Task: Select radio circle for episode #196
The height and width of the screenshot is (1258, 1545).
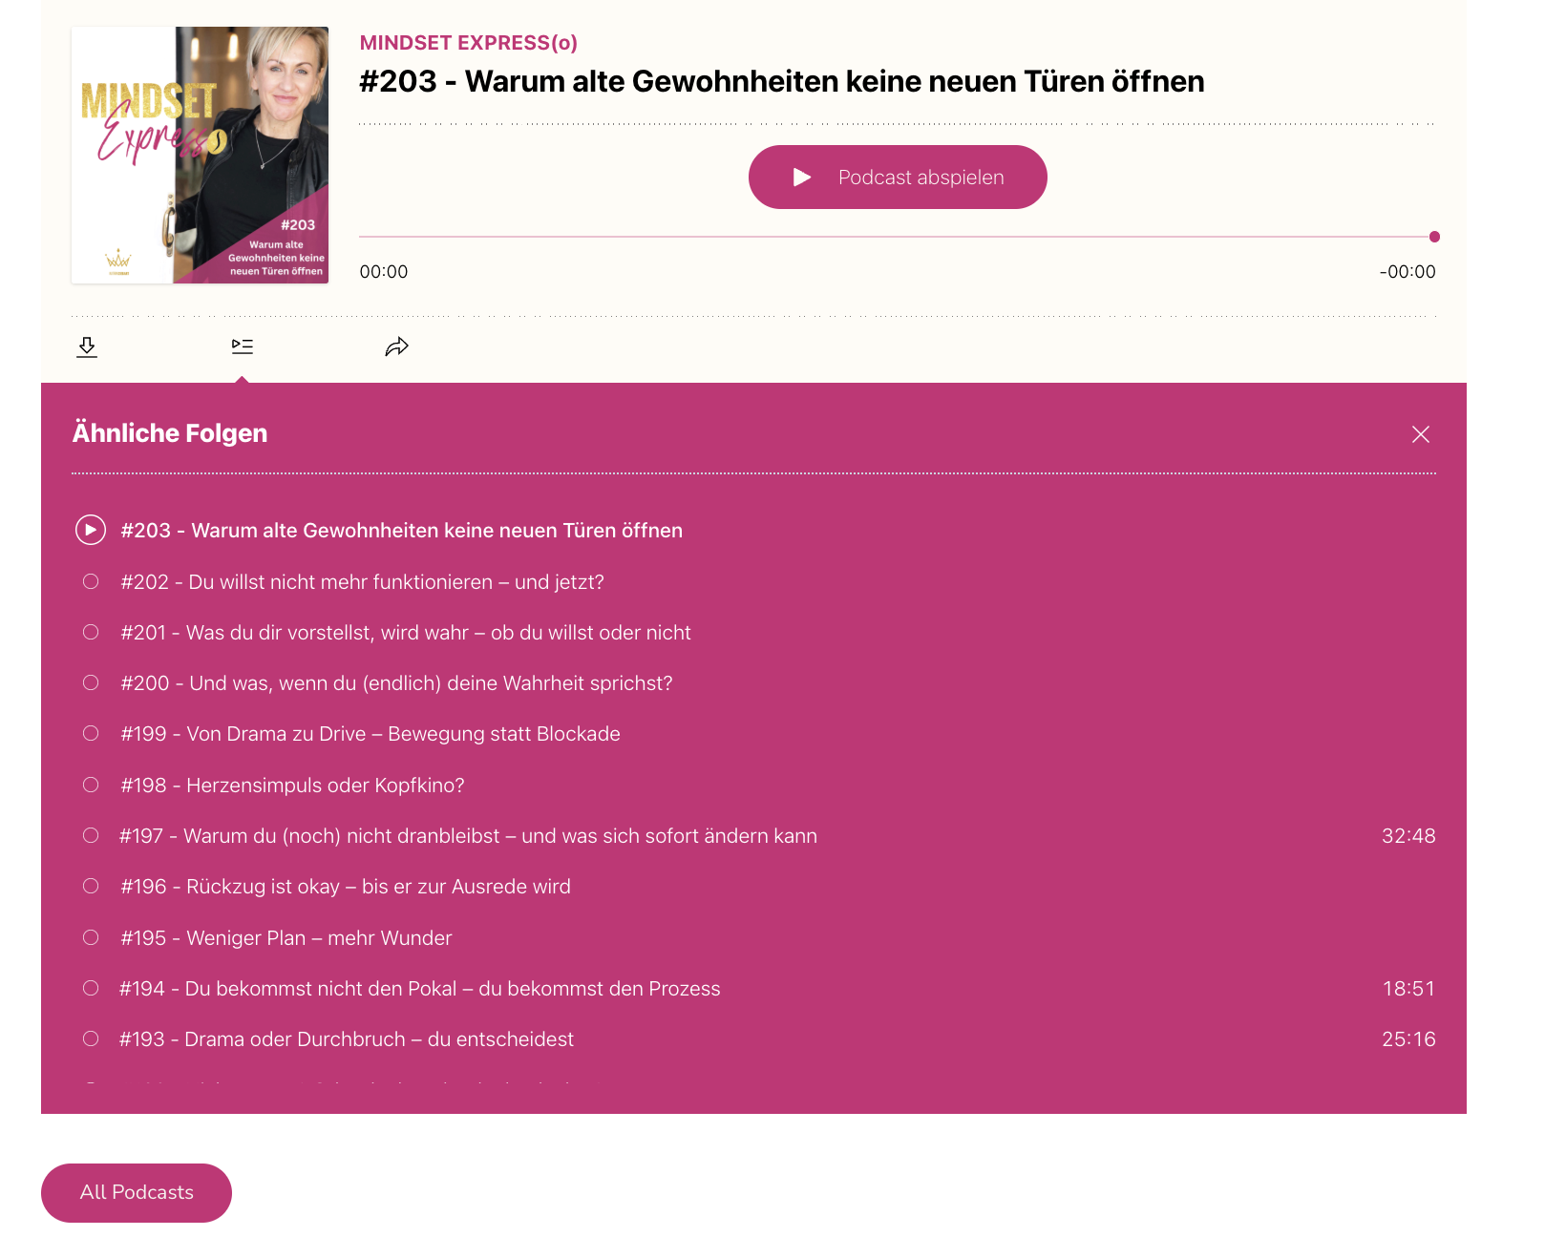Action: tap(91, 886)
